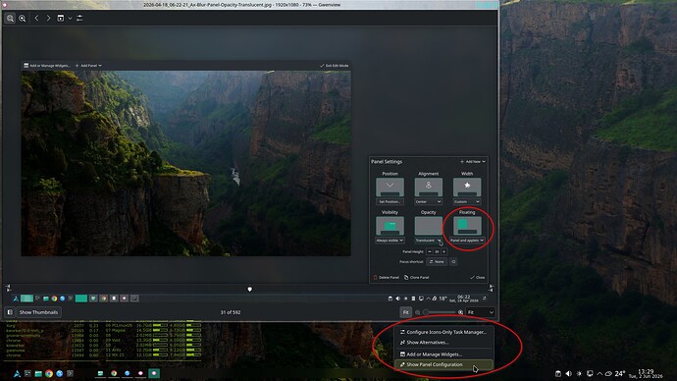
Task: Click the panel center handle marker
Action: [x=249, y=289]
